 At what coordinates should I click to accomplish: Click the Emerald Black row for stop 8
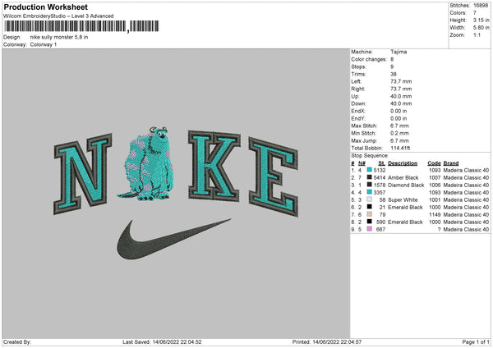pos(420,222)
